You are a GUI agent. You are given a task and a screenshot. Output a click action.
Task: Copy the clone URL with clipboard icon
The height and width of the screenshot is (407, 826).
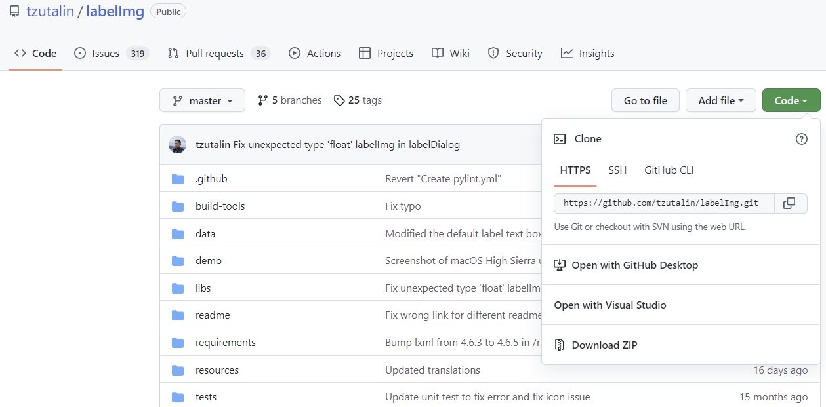(x=790, y=203)
